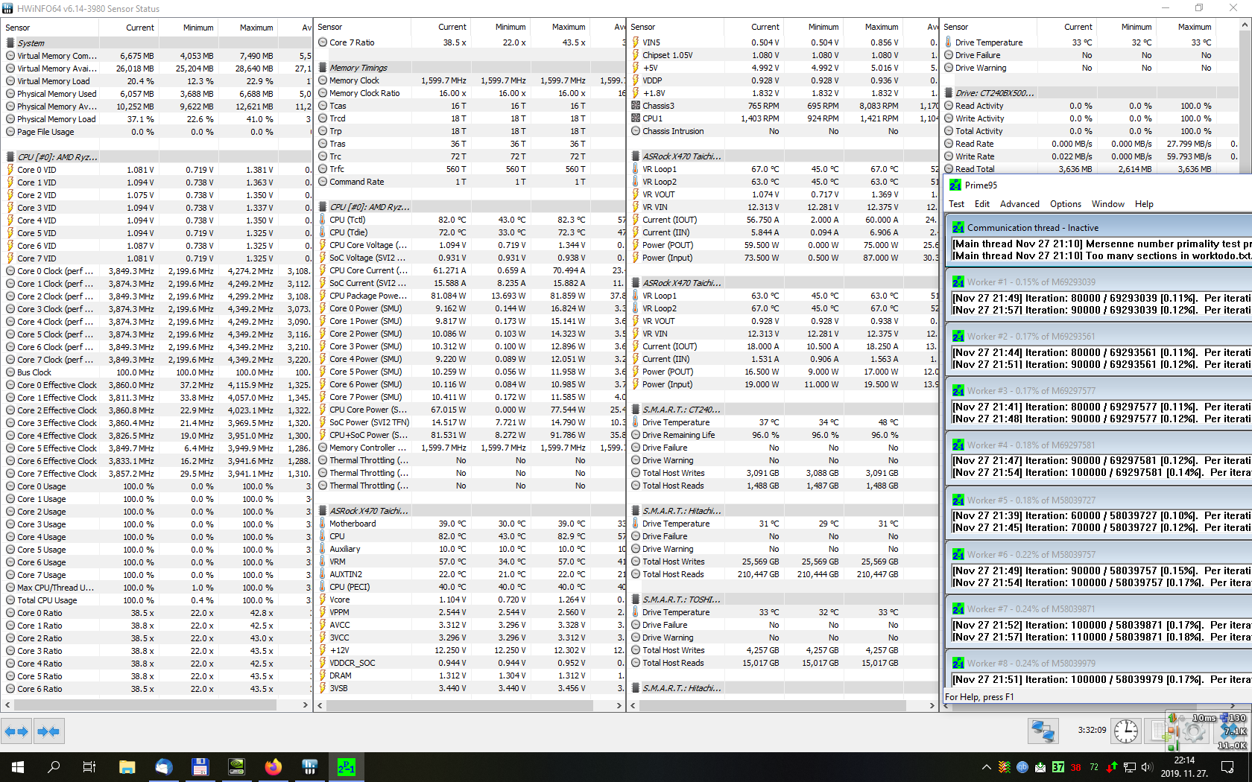The width and height of the screenshot is (1252, 782).
Task: Select the Chassis Intrusion row
Action: (783, 131)
